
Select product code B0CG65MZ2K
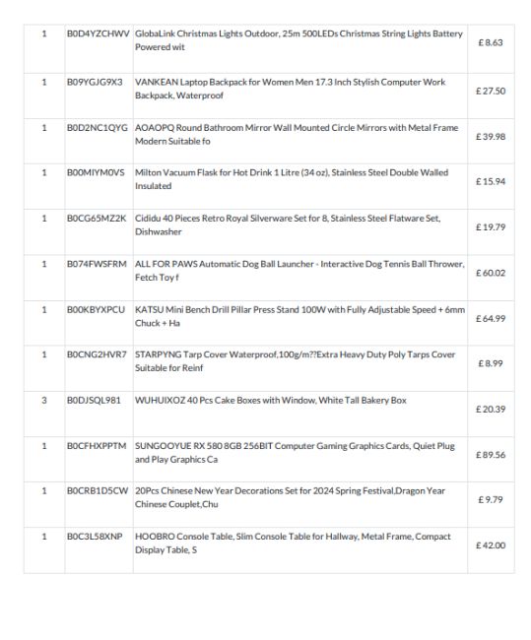pyautogui.click(x=97, y=219)
